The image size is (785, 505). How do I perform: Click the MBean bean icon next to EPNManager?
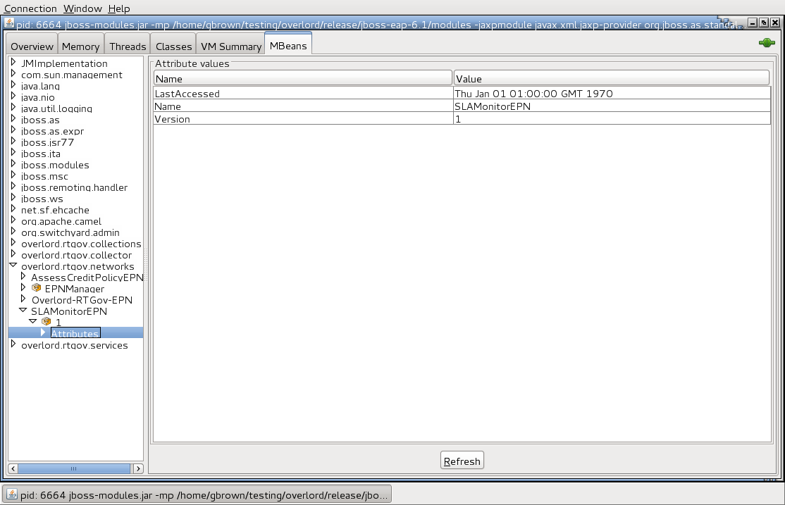coord(37,289)
